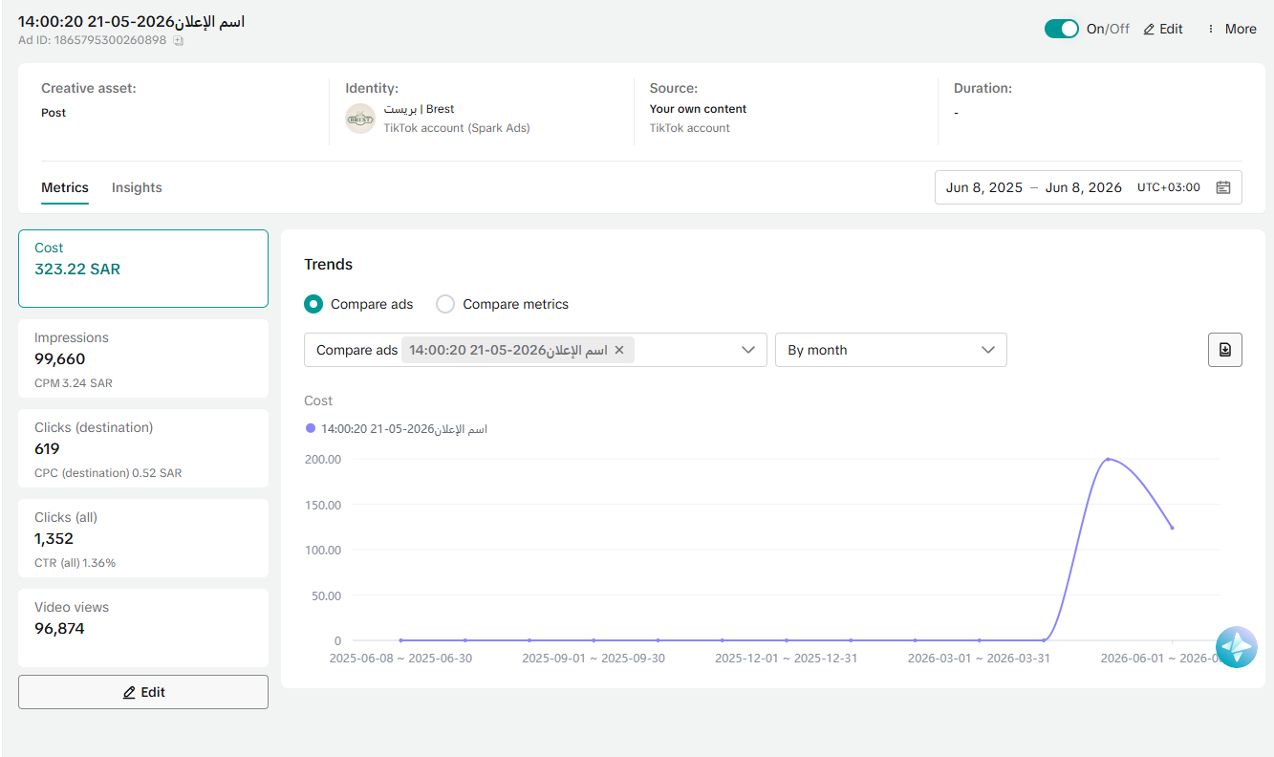Image resolution: width=1274 pixels, height=757 pixels.
Task: Select the Impressions metric card
Action: (143, 358)
